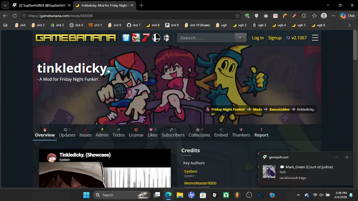Viewport: 358px width, 201px height.
Task: Show hidden system tray icons
Action: click(298, 195)
